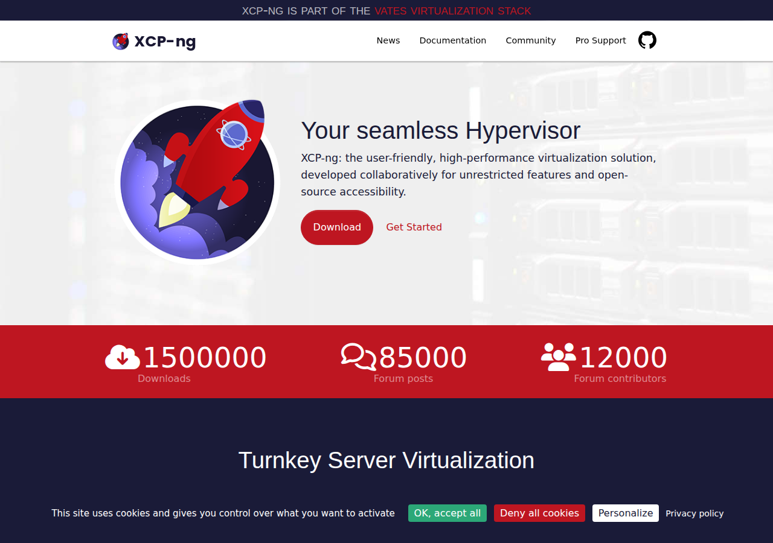This screenshot has width=773, height=543.
Task: Click the XCP-ng rocket logo in the header
Action: coord(121,41)
